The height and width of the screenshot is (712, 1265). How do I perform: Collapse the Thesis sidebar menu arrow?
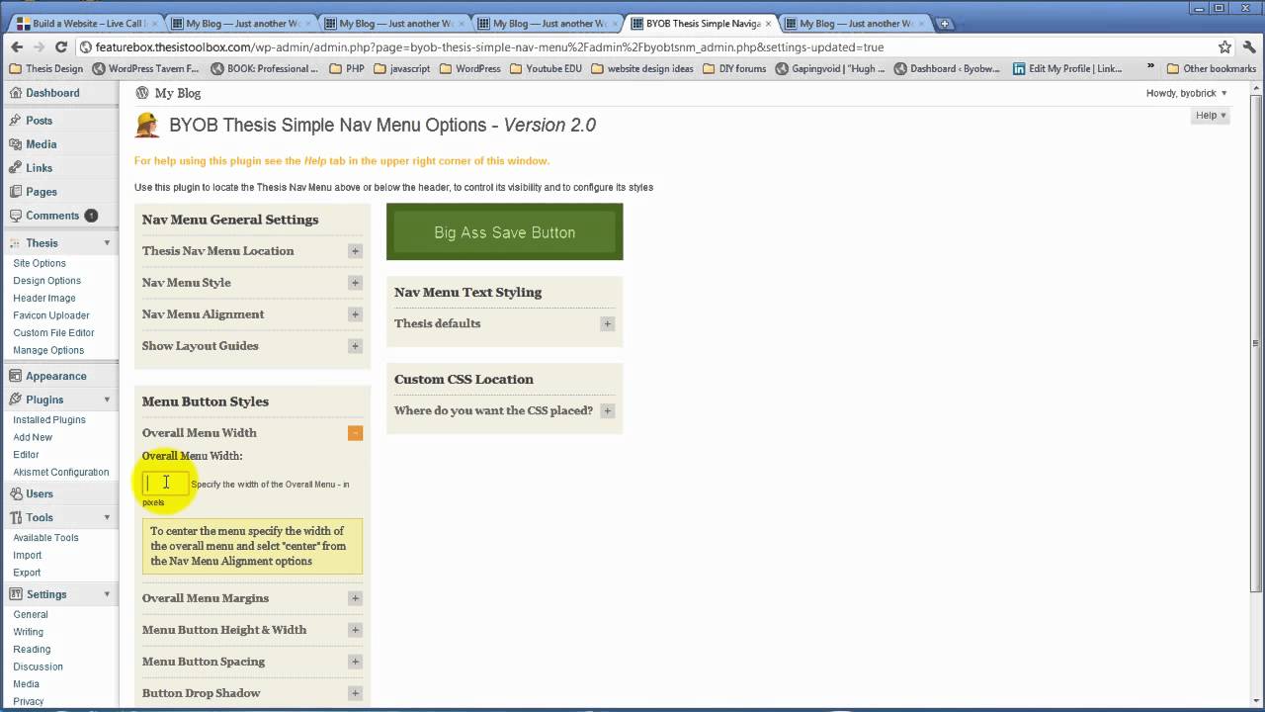pos(107,243)
